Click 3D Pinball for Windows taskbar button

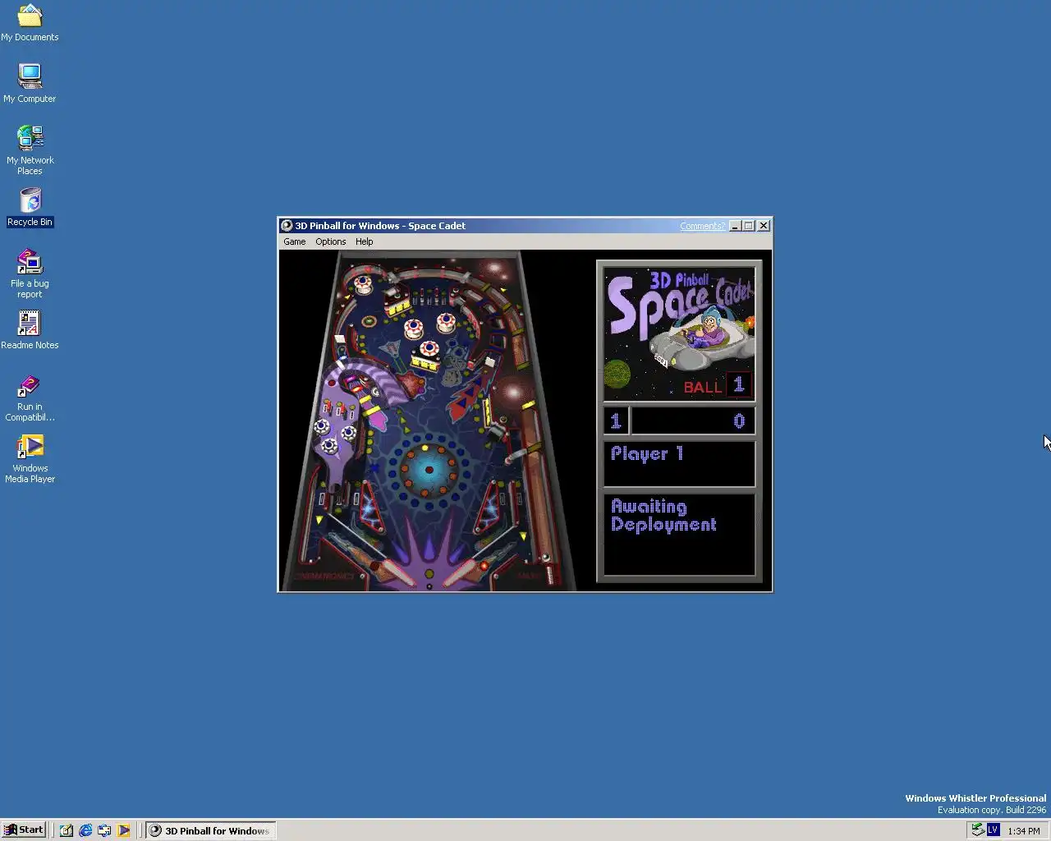[x=211, y=830]
